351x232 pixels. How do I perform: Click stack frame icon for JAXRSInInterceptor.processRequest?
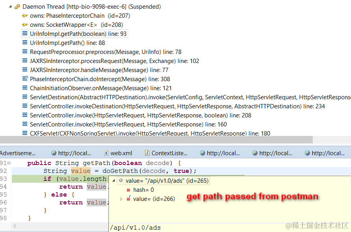(25, 61)
